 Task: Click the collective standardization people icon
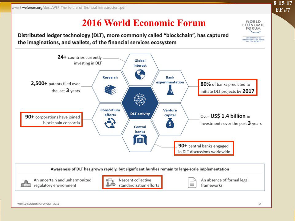click(110, 183)
